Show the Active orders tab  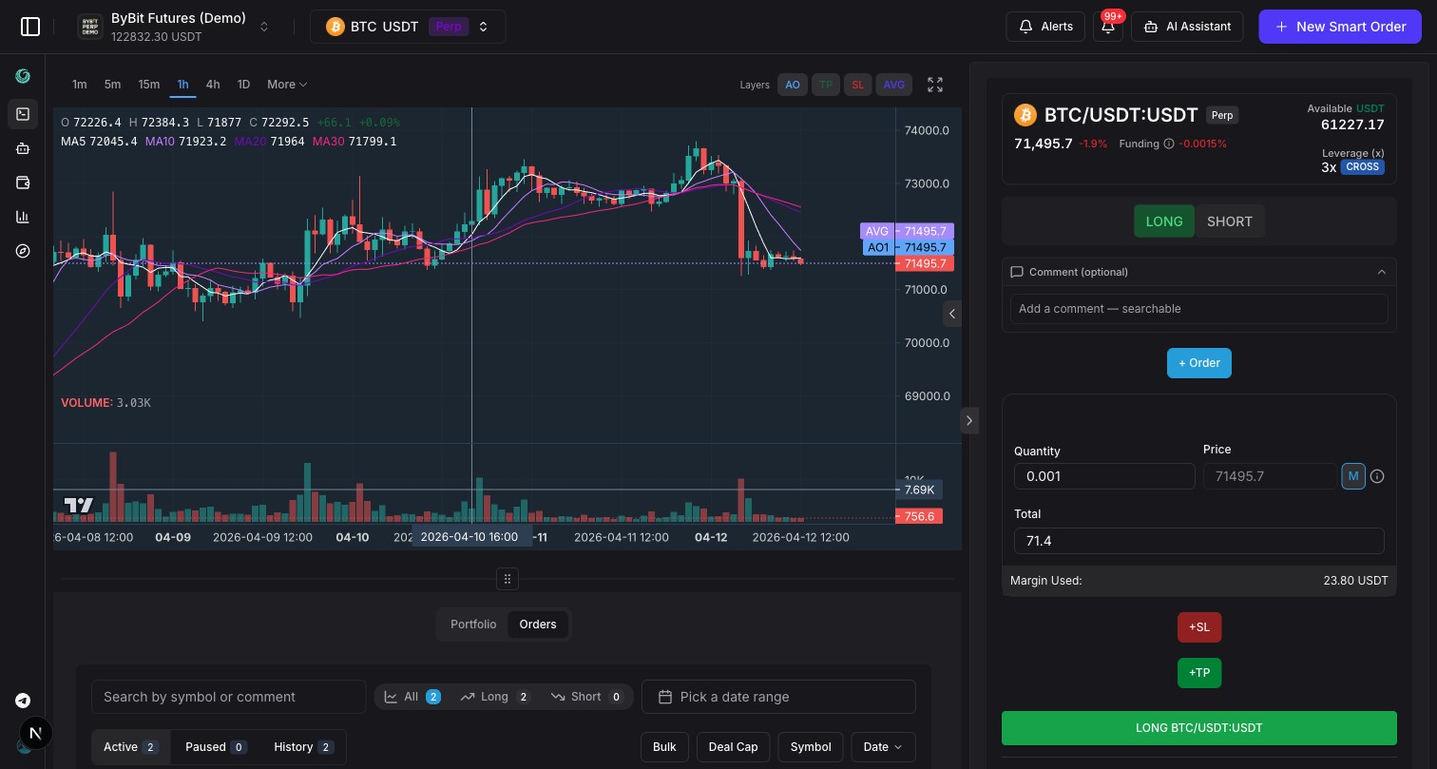point(131,747)
